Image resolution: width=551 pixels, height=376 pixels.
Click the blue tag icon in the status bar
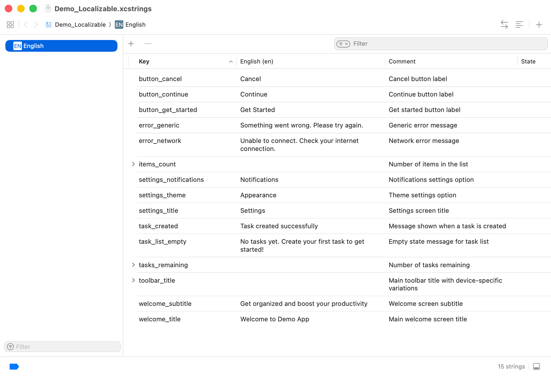[x=14, y=367]
